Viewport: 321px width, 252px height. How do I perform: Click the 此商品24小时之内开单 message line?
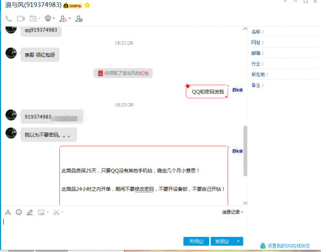tap(143, 189)
